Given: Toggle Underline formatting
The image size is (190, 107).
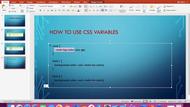Looking at the screenshot, I should tap(48, 10).
